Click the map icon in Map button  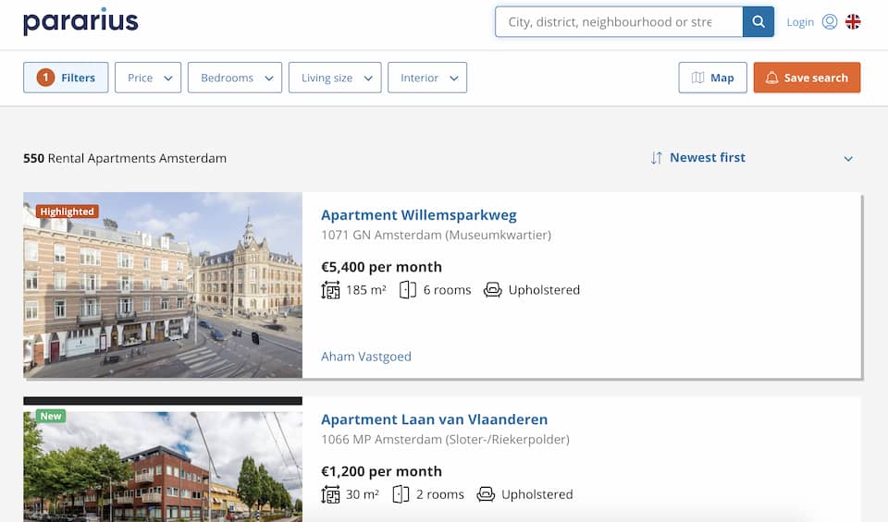pyautogui.click(x=698, y=78)
